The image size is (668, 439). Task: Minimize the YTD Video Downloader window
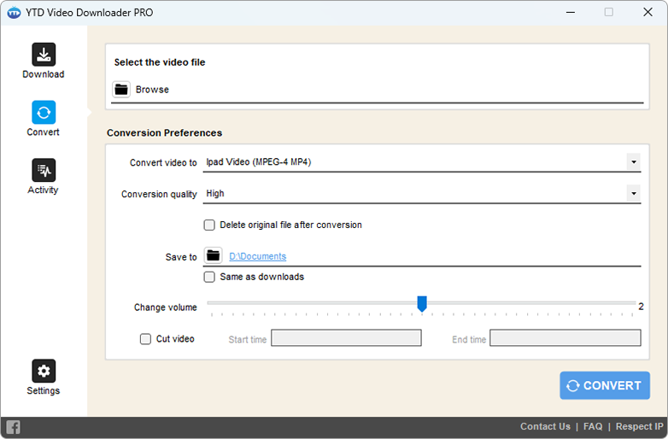pos(570,12)
